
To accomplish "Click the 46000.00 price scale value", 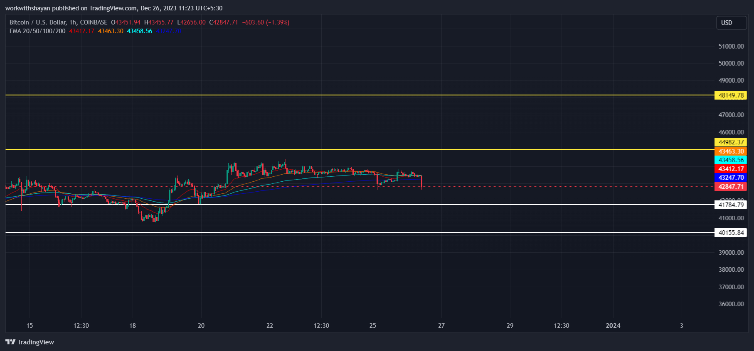I will pyautogui.click(x=731, y=132).
